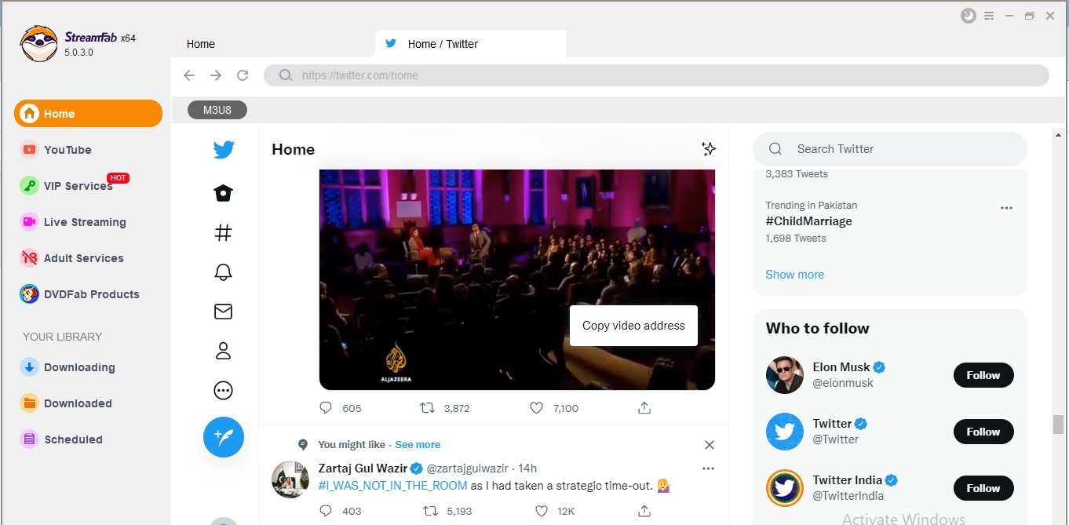Open Twitter direct messages envelope

tap(223, 311)
